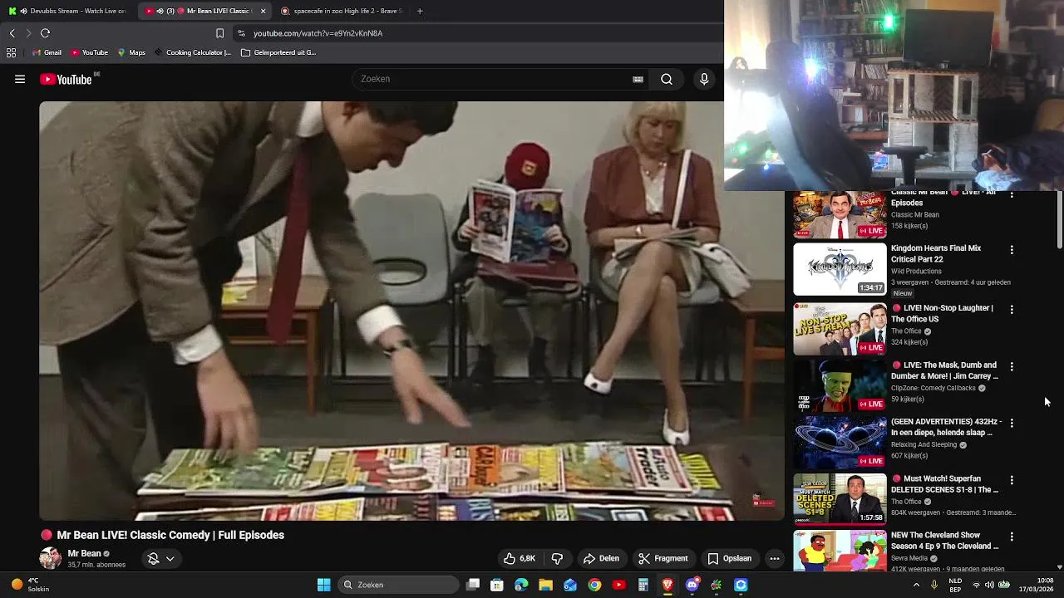Open Calculator from taskbar
This screenshot has width=1064, height=598.
[643, 585]
